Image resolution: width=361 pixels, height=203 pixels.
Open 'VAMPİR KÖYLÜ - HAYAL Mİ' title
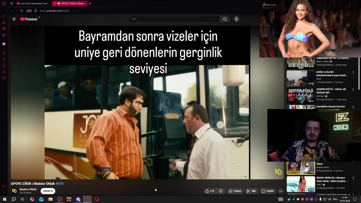pos(331,91)
